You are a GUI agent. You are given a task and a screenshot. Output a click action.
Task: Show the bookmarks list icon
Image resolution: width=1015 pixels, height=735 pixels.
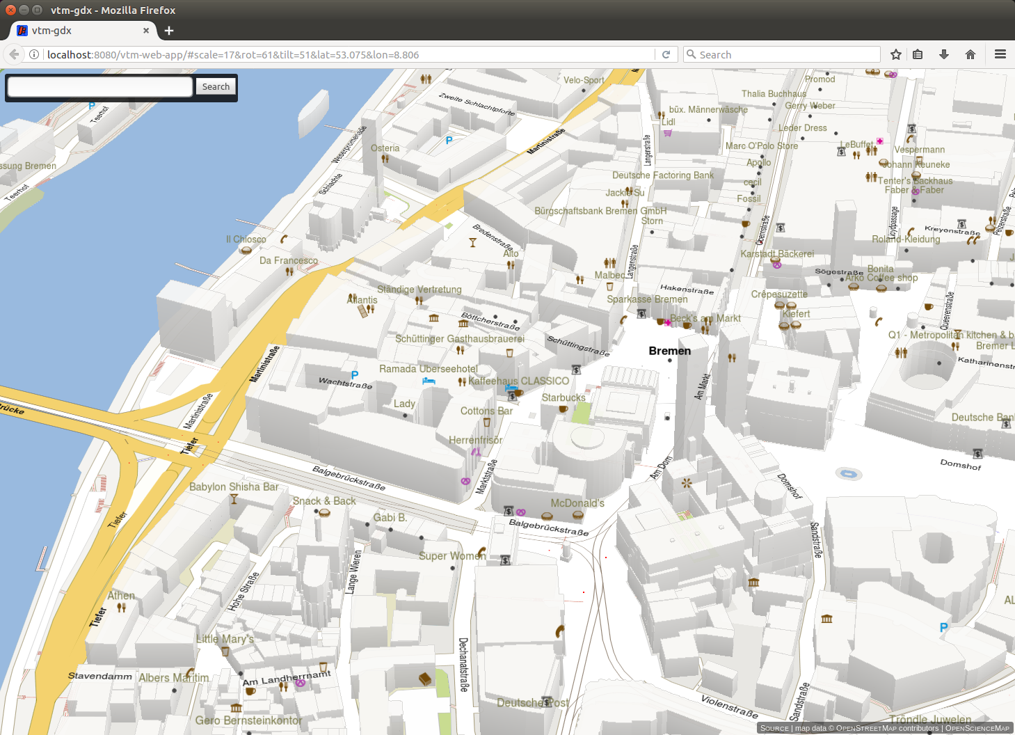[x=918, y=54]
